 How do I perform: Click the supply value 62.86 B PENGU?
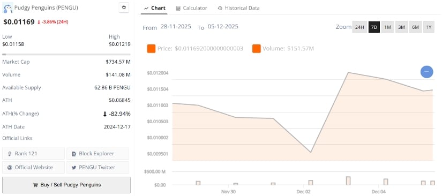coord(113,88)
